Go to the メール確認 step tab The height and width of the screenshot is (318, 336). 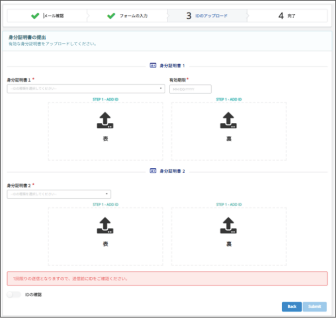pyautogui.click(x=47, y=15)
